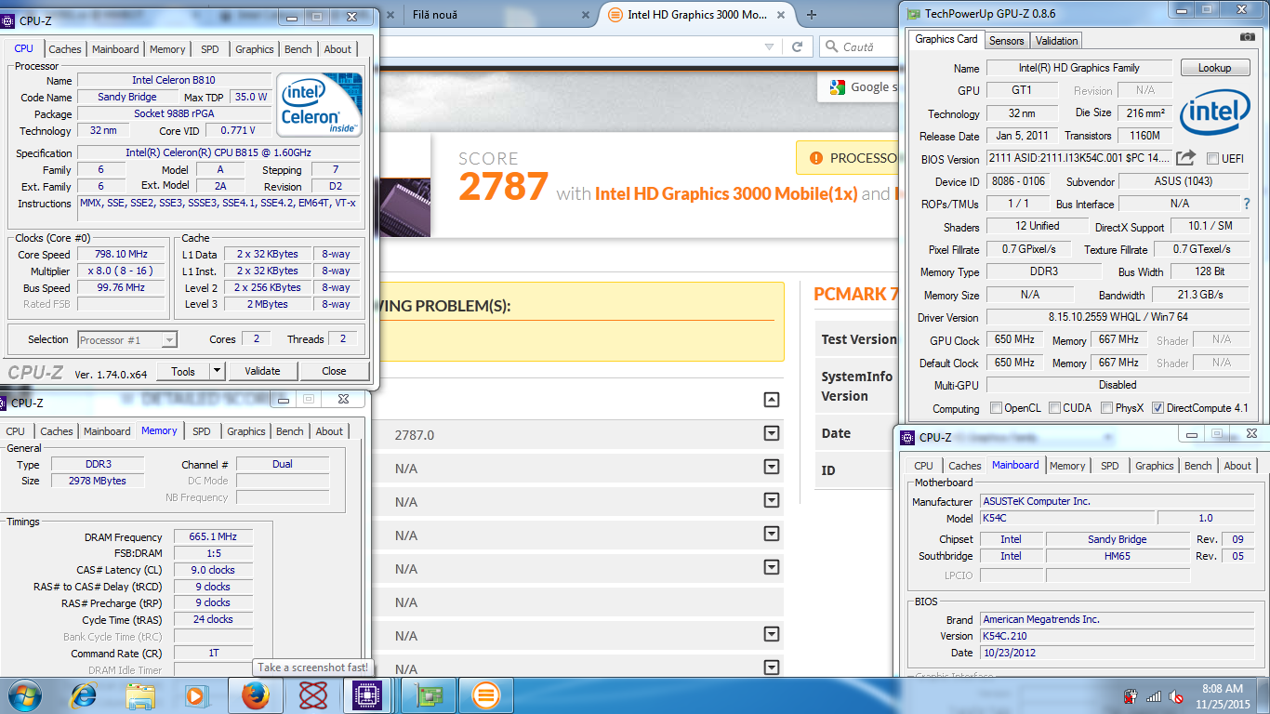Image resolution: width=1270 pixels, height=714 pixels.
Task: Toggle the CUDA checkbox
Action: coord(1054,408)
